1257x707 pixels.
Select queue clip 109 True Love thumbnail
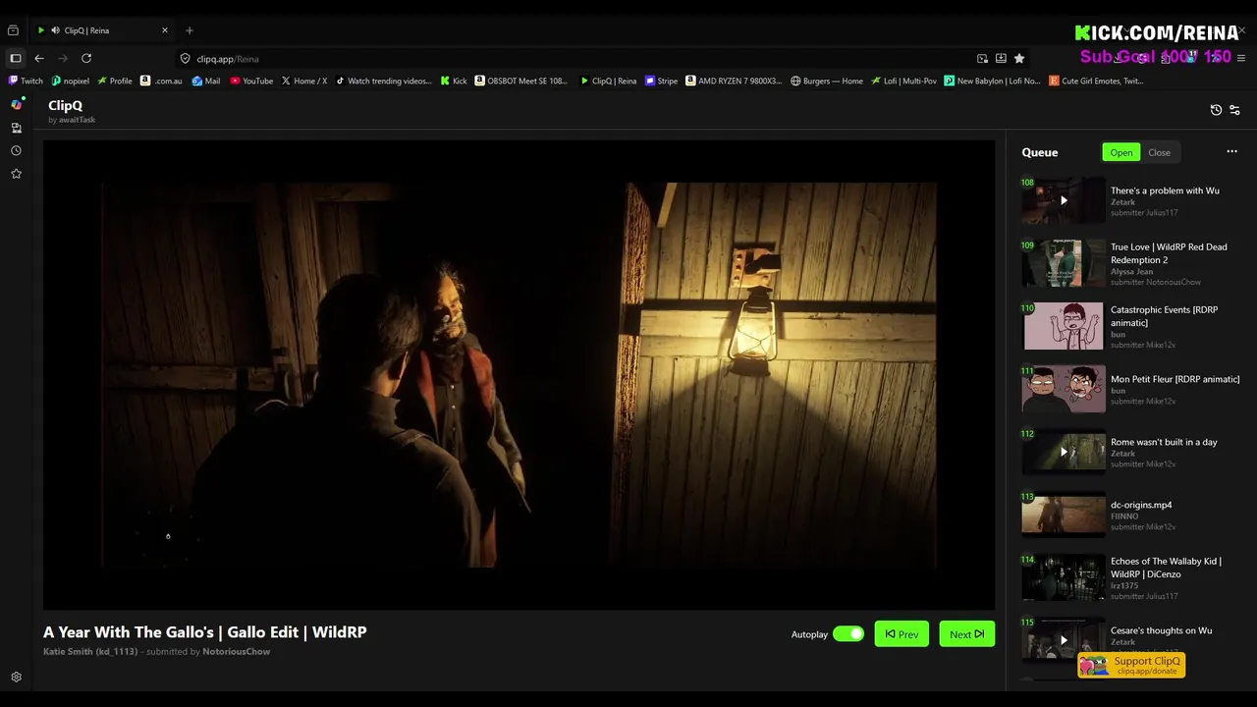(1064, 263)
